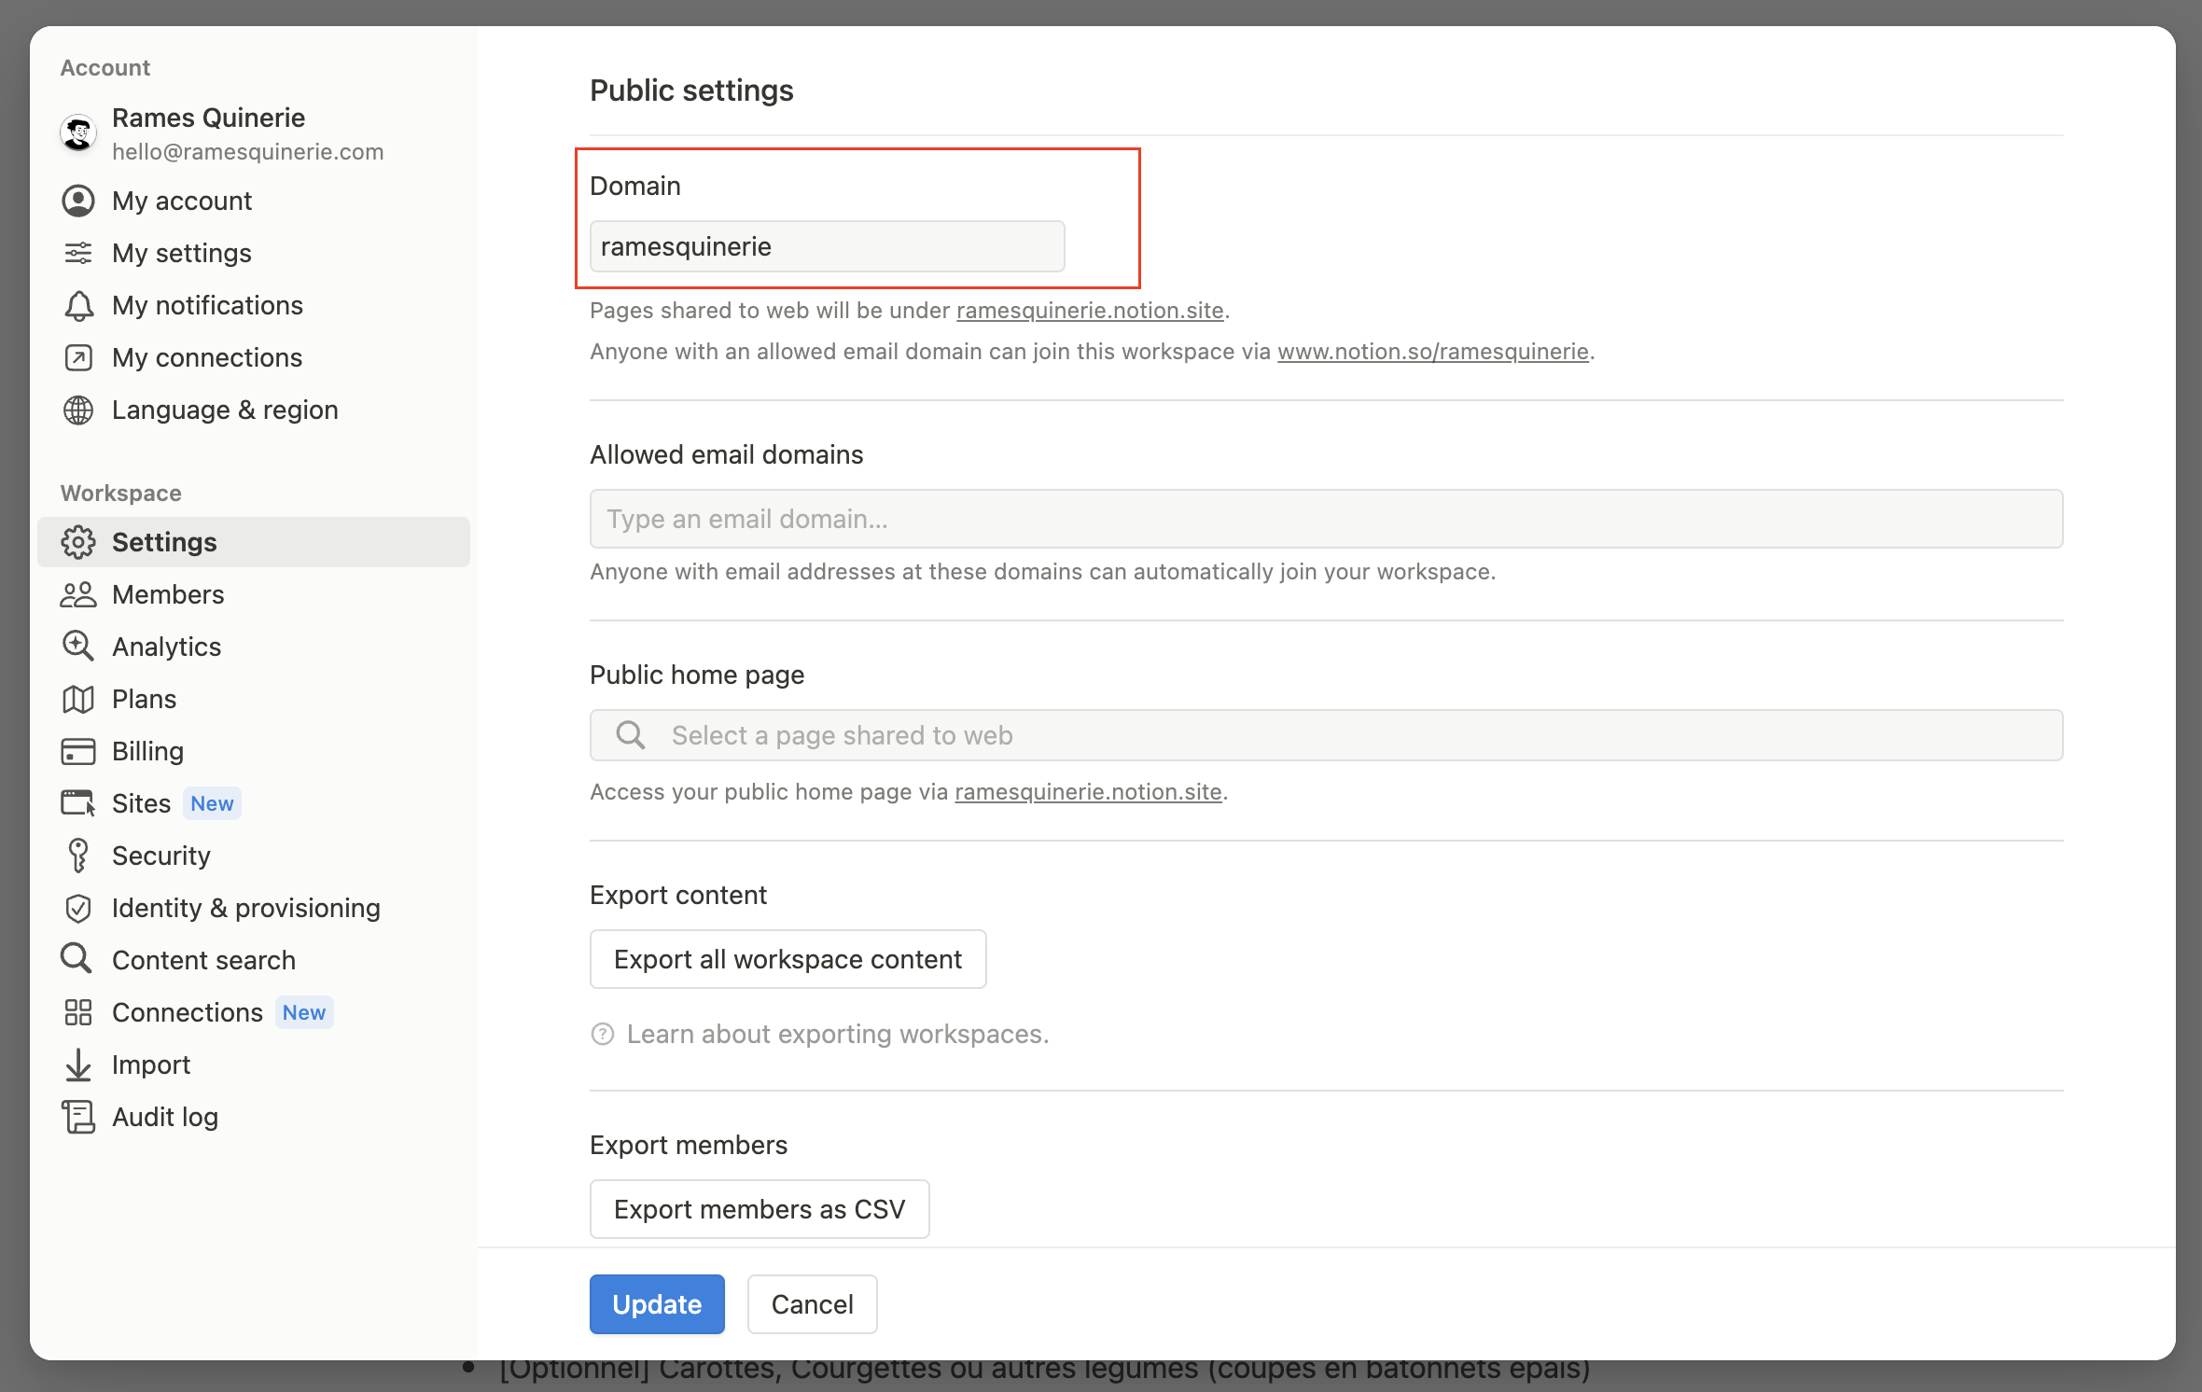Viewport: 2202px width, 1392px height.
Task: Click Export all workspace content button
Action: (x=787, y=957)
